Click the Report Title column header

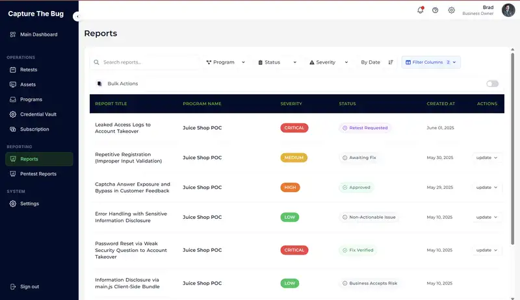(x=110, y=104)
